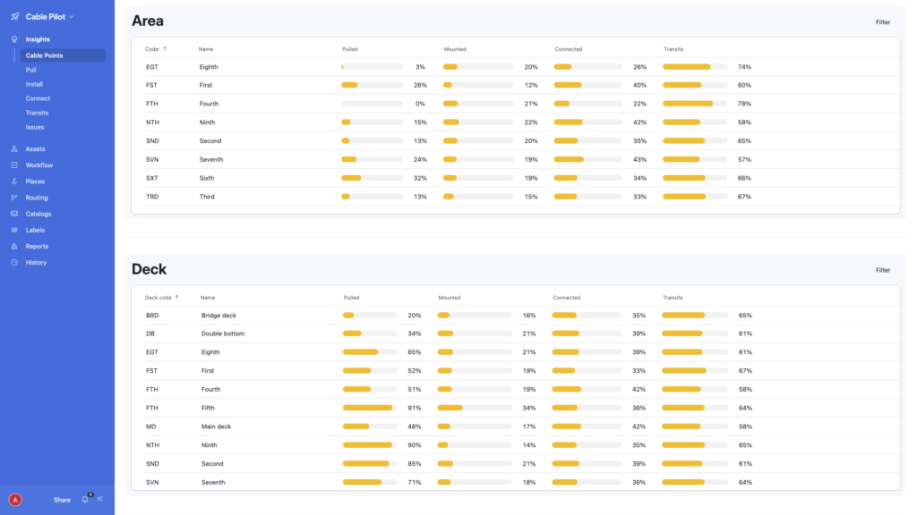Click the Catalogs book icon
The image size is (917, 515).
click(14, 214)
